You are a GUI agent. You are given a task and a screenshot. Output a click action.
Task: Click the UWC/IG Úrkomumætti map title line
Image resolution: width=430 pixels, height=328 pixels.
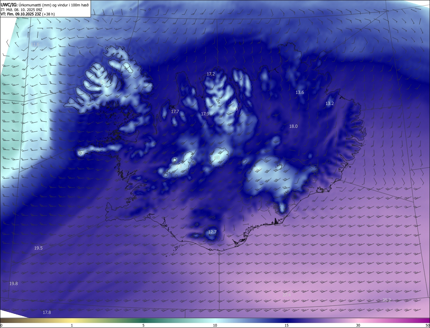point(45,4)
